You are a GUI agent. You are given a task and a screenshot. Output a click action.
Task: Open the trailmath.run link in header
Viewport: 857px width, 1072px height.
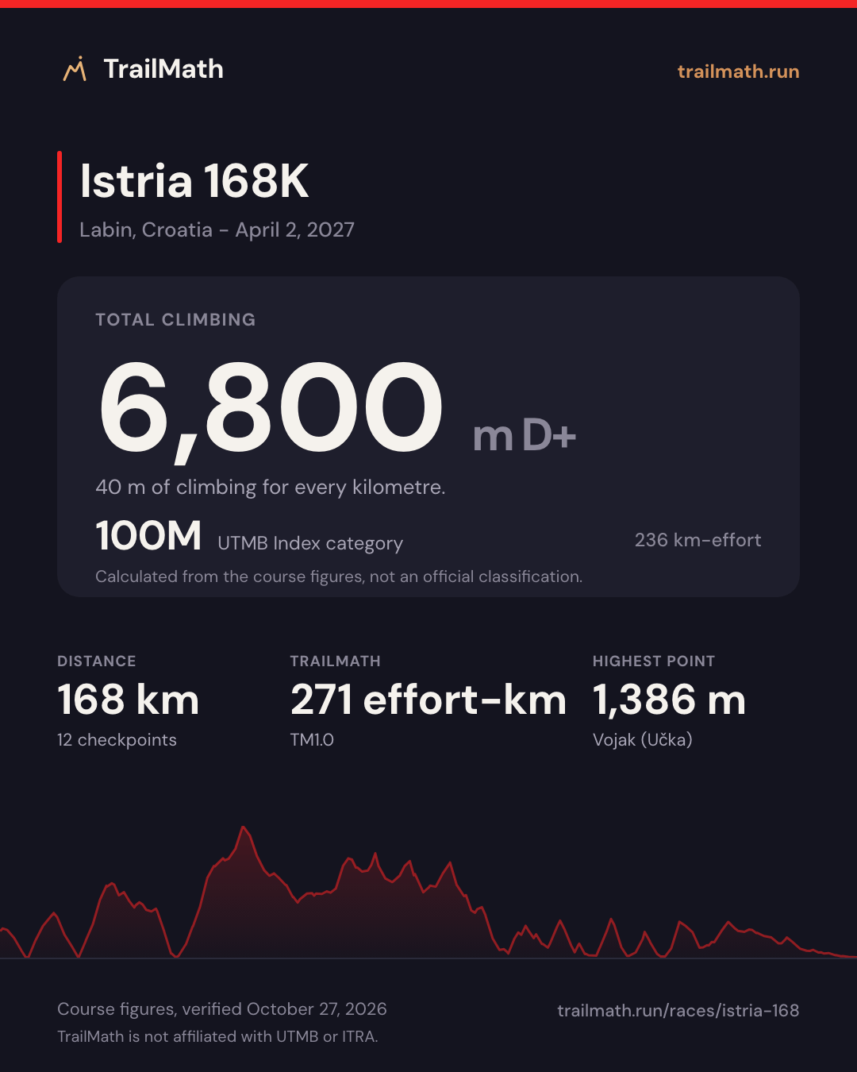738,71
